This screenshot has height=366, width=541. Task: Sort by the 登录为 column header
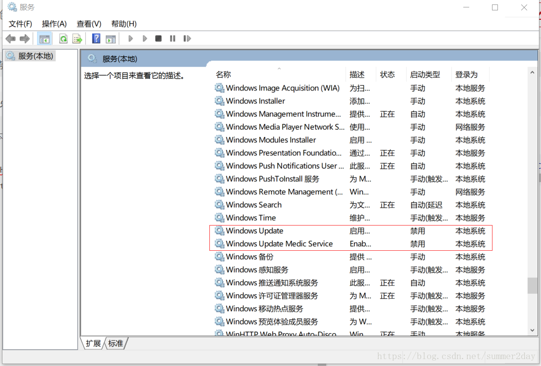(x=471, y=75)
